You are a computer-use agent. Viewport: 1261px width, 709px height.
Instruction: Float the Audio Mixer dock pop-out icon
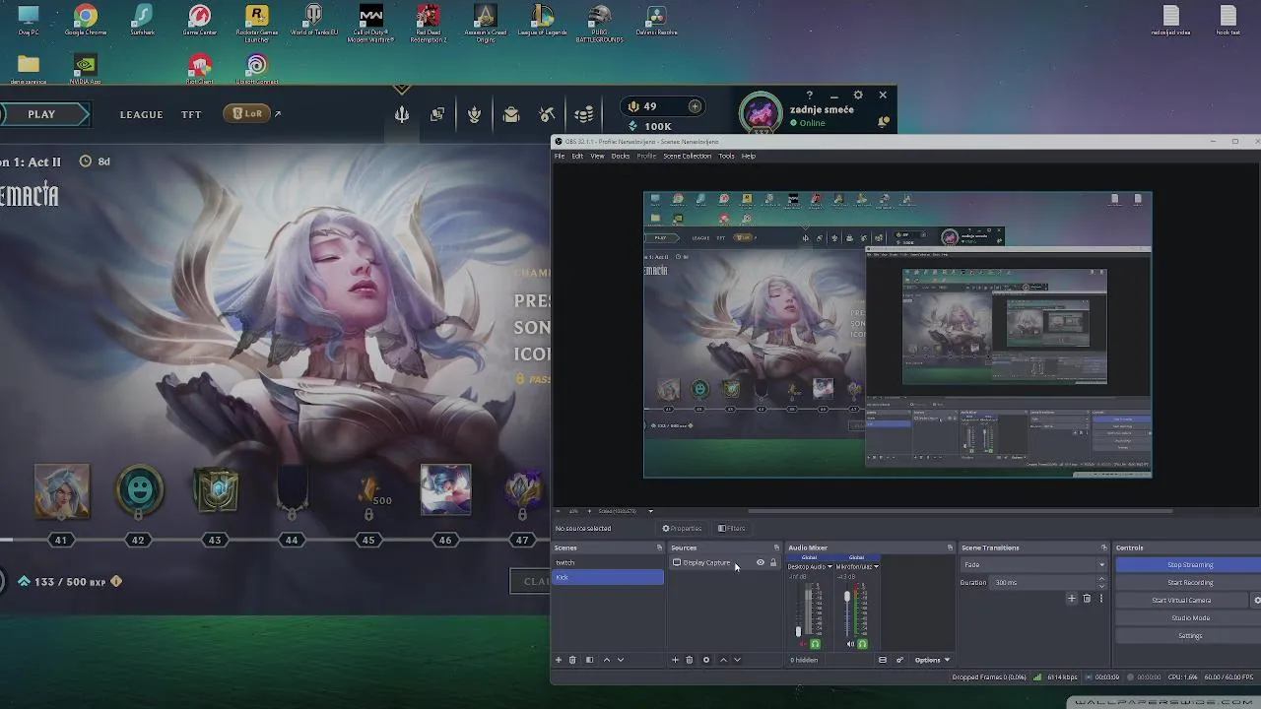[950, 548]
